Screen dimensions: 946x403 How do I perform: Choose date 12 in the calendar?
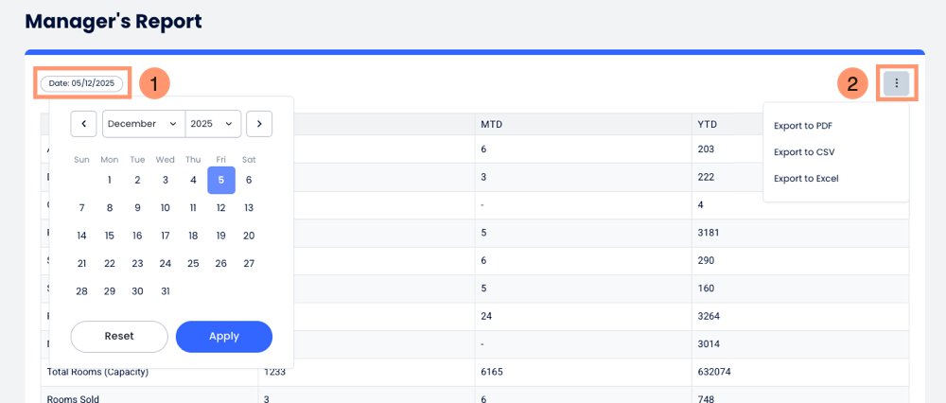pos(221,208)
